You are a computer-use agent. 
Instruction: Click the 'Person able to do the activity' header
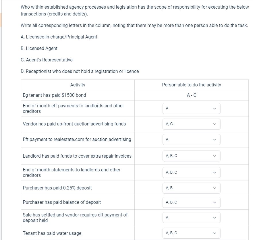click(191, 85)
